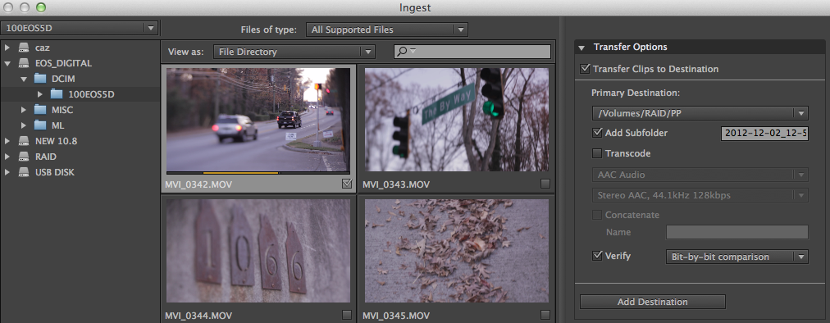Open the Bit-by-bit comparison dropdown
Screen dimensions: 830x323
737,257
